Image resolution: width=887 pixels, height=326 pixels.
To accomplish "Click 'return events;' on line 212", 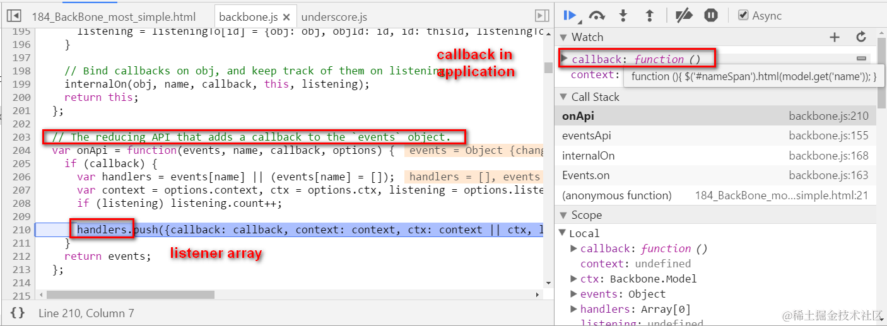I will click(x=108, y=256).
